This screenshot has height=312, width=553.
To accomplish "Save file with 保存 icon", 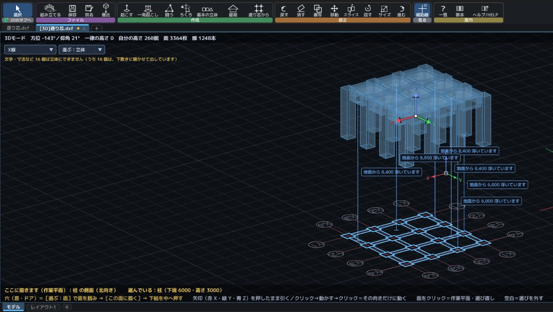I will 72,10.
